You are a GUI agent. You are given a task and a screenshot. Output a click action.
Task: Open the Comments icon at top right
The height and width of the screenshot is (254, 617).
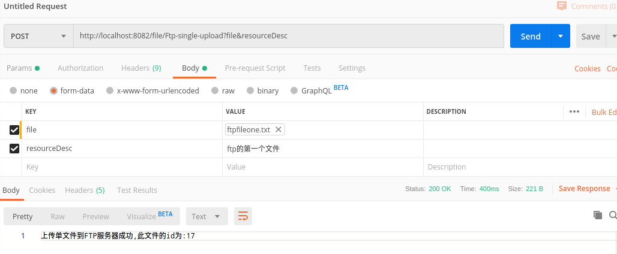(562, 6)
